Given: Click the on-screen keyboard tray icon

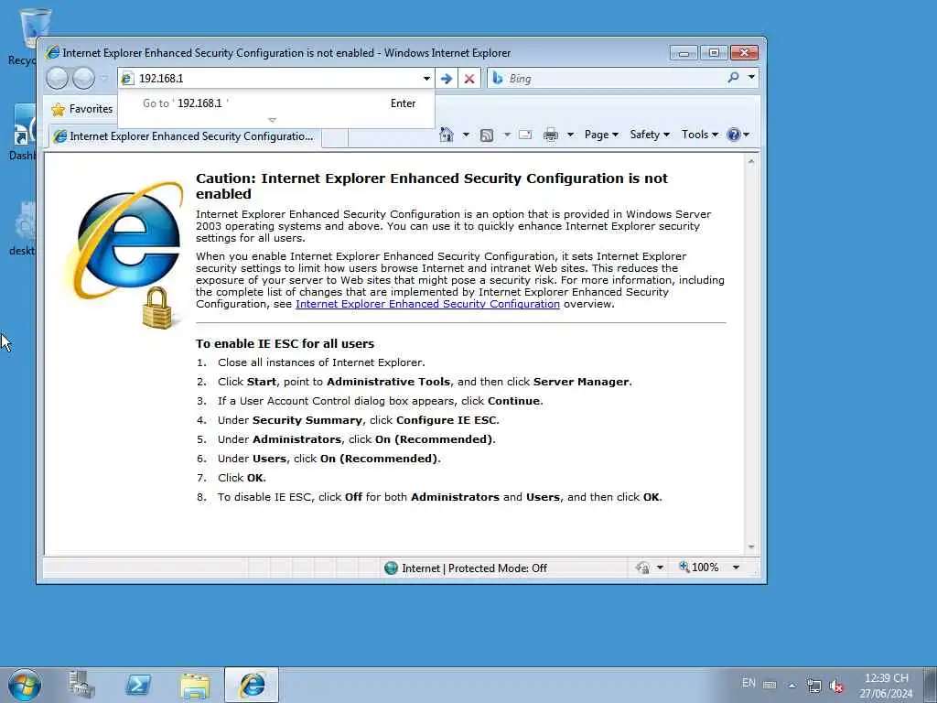Looking at the screenshot, I should tap(770, 685).
